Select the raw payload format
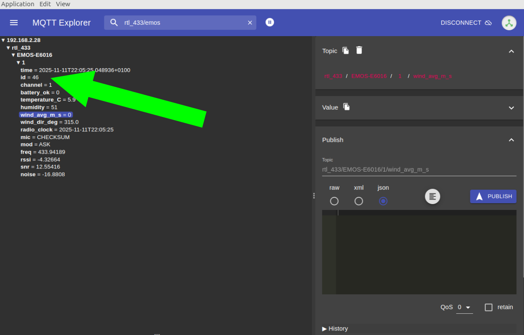 click(334, 201)
